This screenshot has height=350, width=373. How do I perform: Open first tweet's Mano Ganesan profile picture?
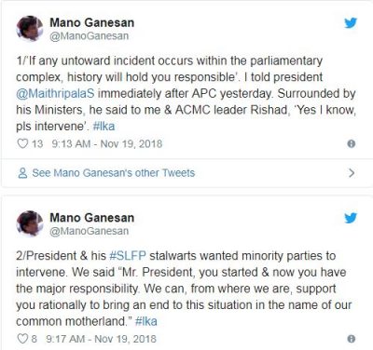(x=30, y=29)
